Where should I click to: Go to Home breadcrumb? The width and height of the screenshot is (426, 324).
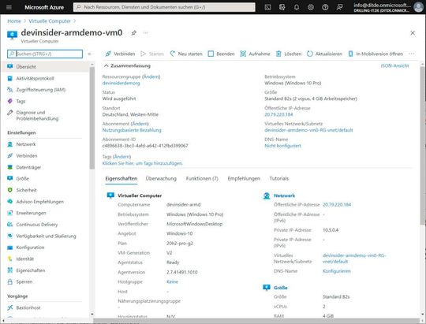tap(14, 21)
